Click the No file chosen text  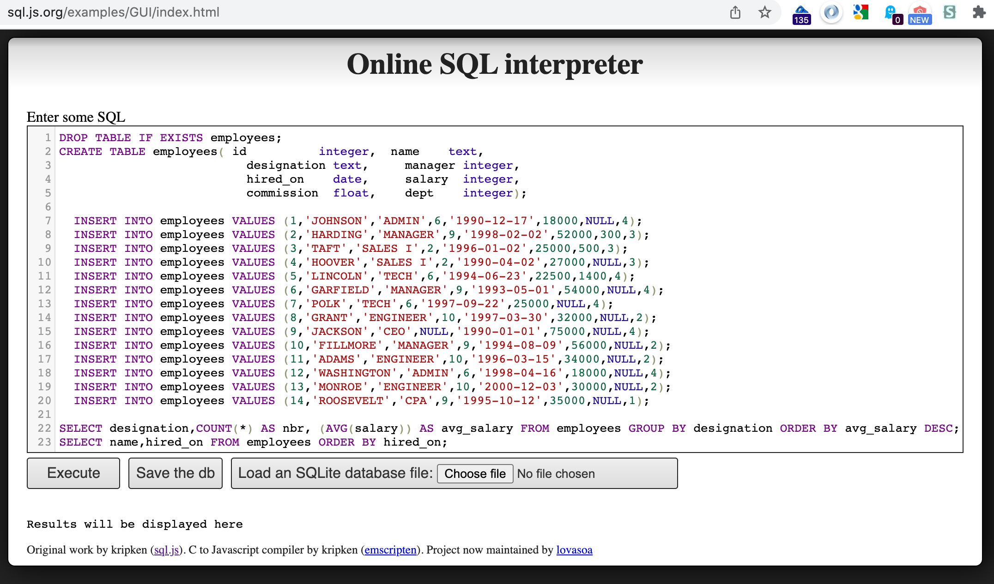(x=556, y=474)
